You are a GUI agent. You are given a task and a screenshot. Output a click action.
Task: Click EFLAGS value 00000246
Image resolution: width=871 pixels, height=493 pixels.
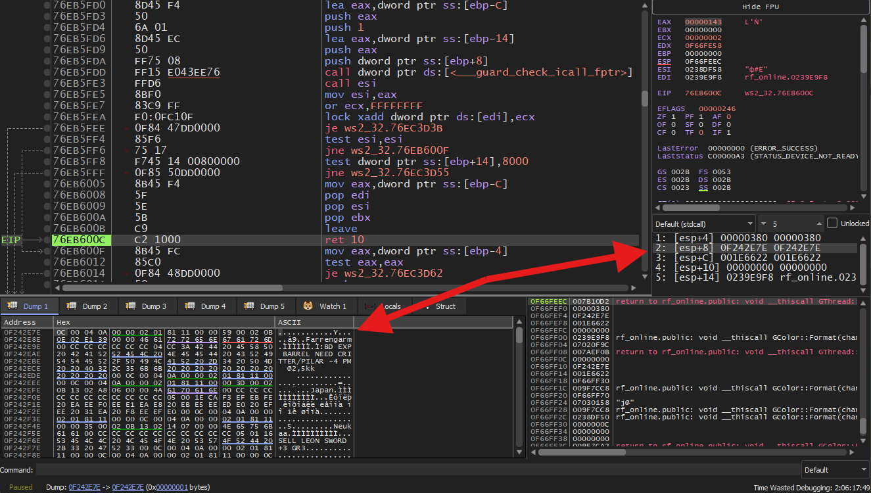tap(717, 108)
